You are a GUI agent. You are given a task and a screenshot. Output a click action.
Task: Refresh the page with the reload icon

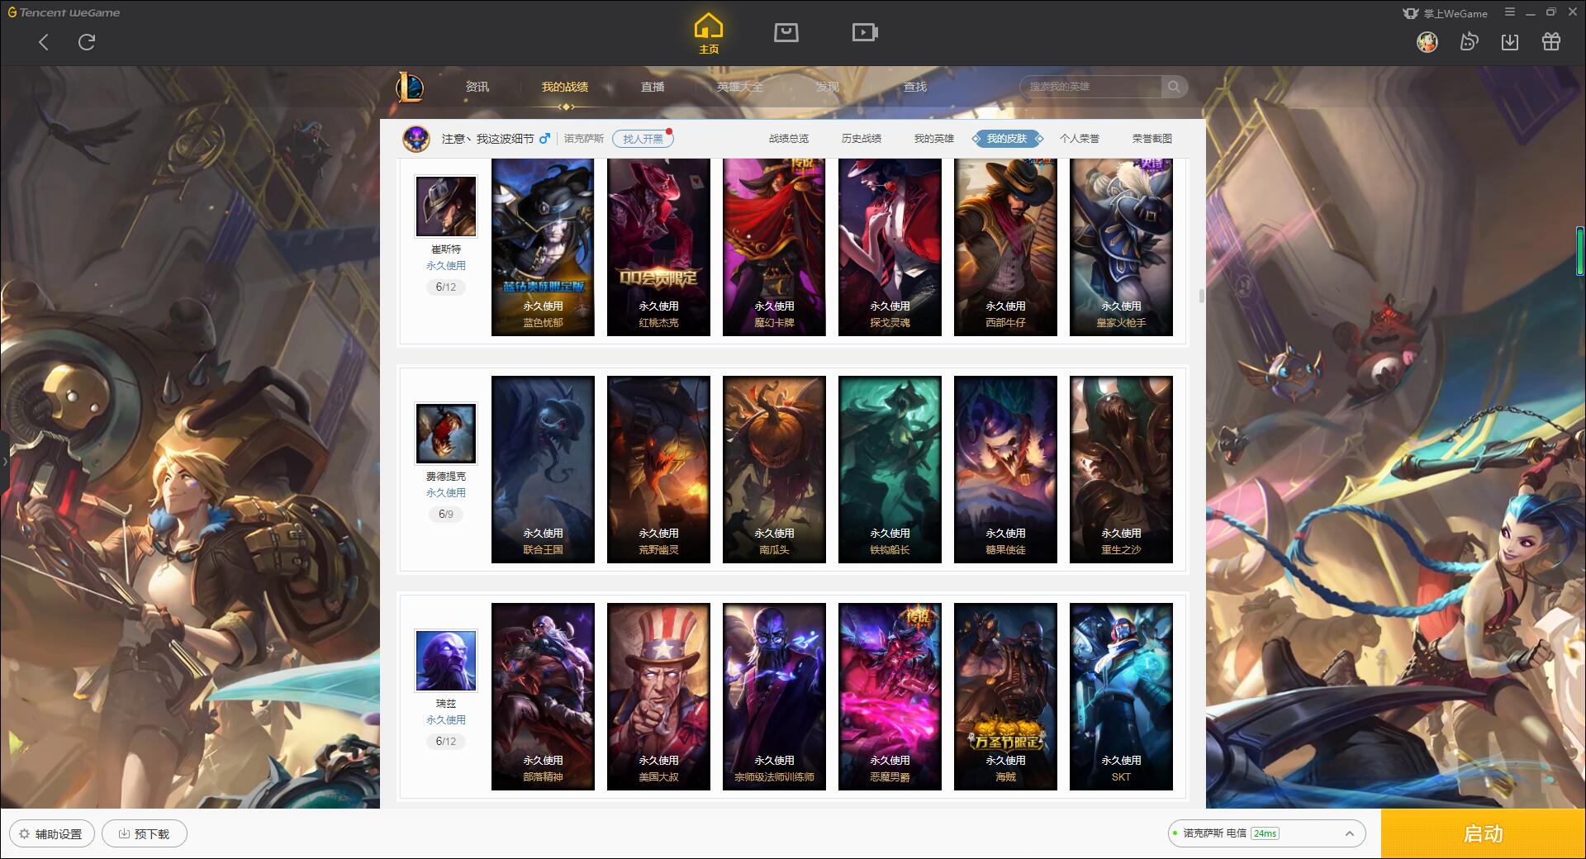point(87,42)
